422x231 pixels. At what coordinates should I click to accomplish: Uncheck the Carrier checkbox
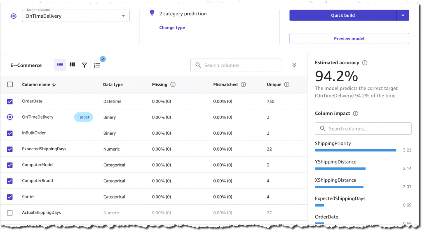point(10,197)
